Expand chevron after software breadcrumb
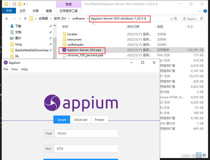210x160 pixels. (88, 19)
